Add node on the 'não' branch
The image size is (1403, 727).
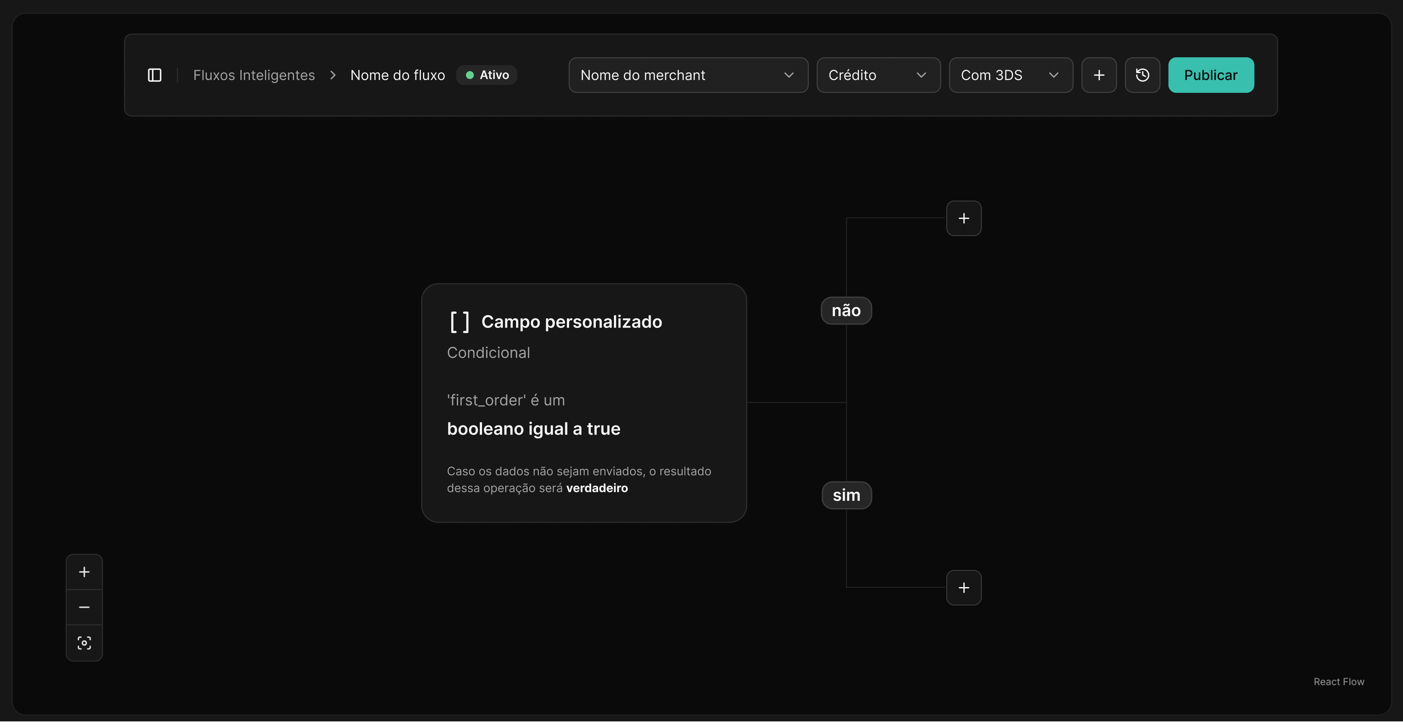[x=964, y=218]
